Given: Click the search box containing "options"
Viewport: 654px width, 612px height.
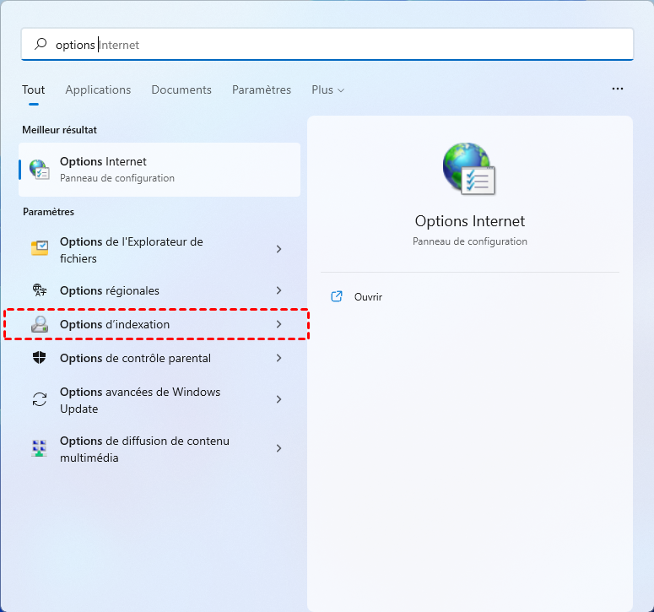Looking at the screenshot, I should (x=327, y=44).
